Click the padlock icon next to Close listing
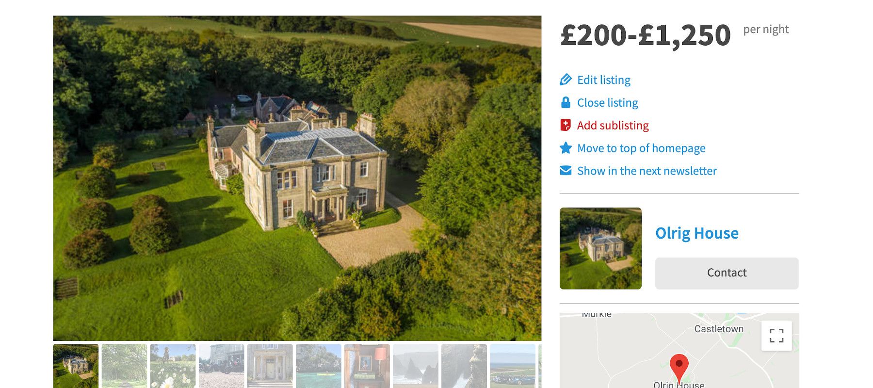873x388 pixels. click(x=566, y=102)
